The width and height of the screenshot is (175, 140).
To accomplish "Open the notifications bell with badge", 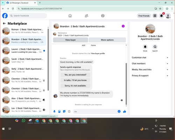I will point(161,16).
